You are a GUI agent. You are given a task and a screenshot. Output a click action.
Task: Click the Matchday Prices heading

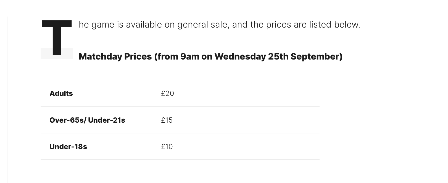(x=210, y=56)
